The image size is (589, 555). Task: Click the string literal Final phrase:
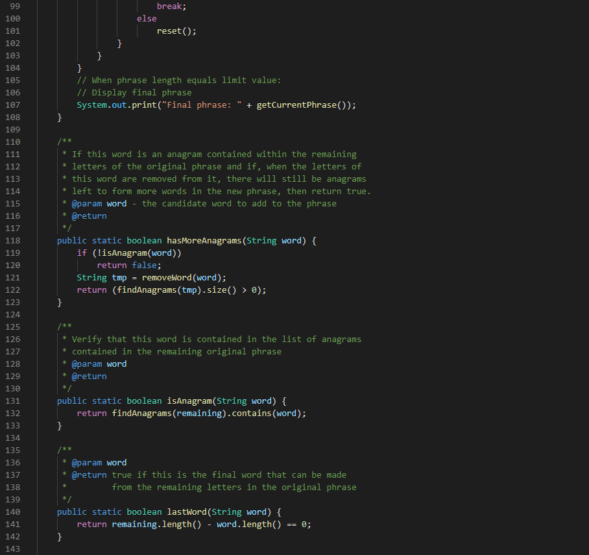coord(201,105)
